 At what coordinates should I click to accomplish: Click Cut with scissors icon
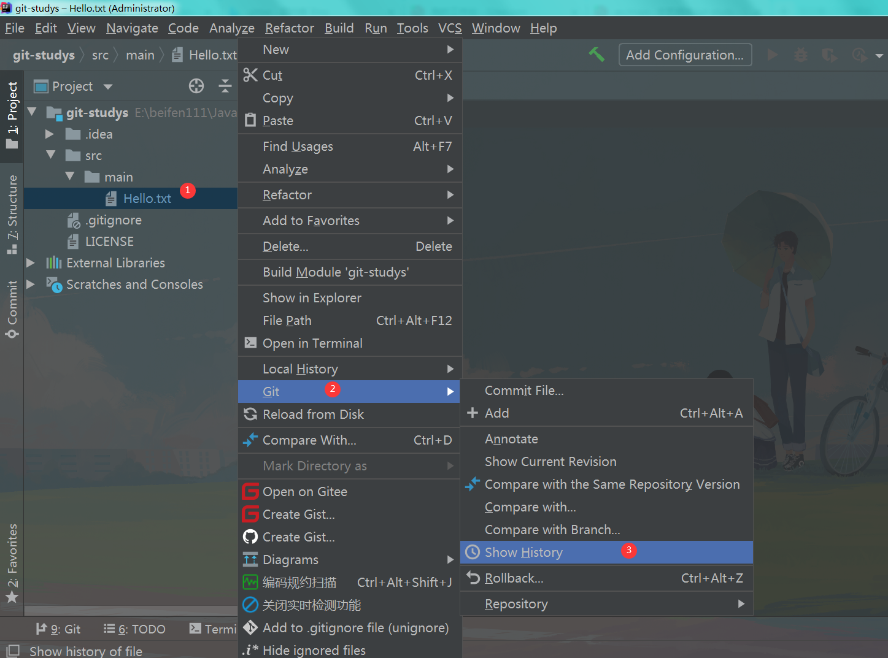tap(350, 75)
